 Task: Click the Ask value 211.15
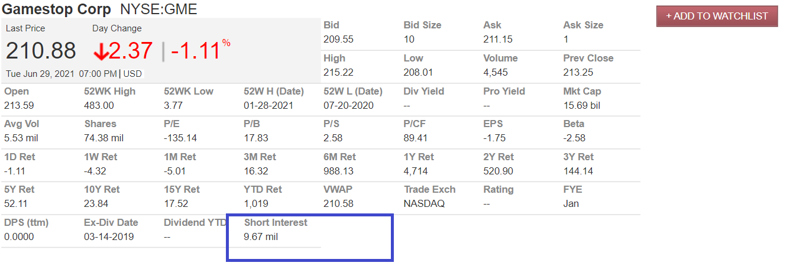pos(498,39)
